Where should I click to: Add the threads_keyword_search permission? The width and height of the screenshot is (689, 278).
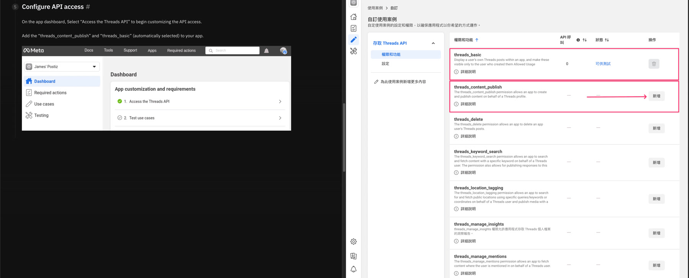(x=656, y=163)
